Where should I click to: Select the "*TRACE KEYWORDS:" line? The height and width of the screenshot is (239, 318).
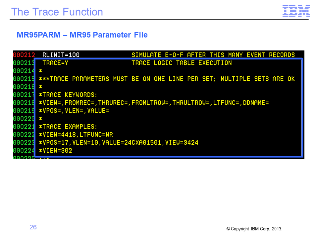68,95
